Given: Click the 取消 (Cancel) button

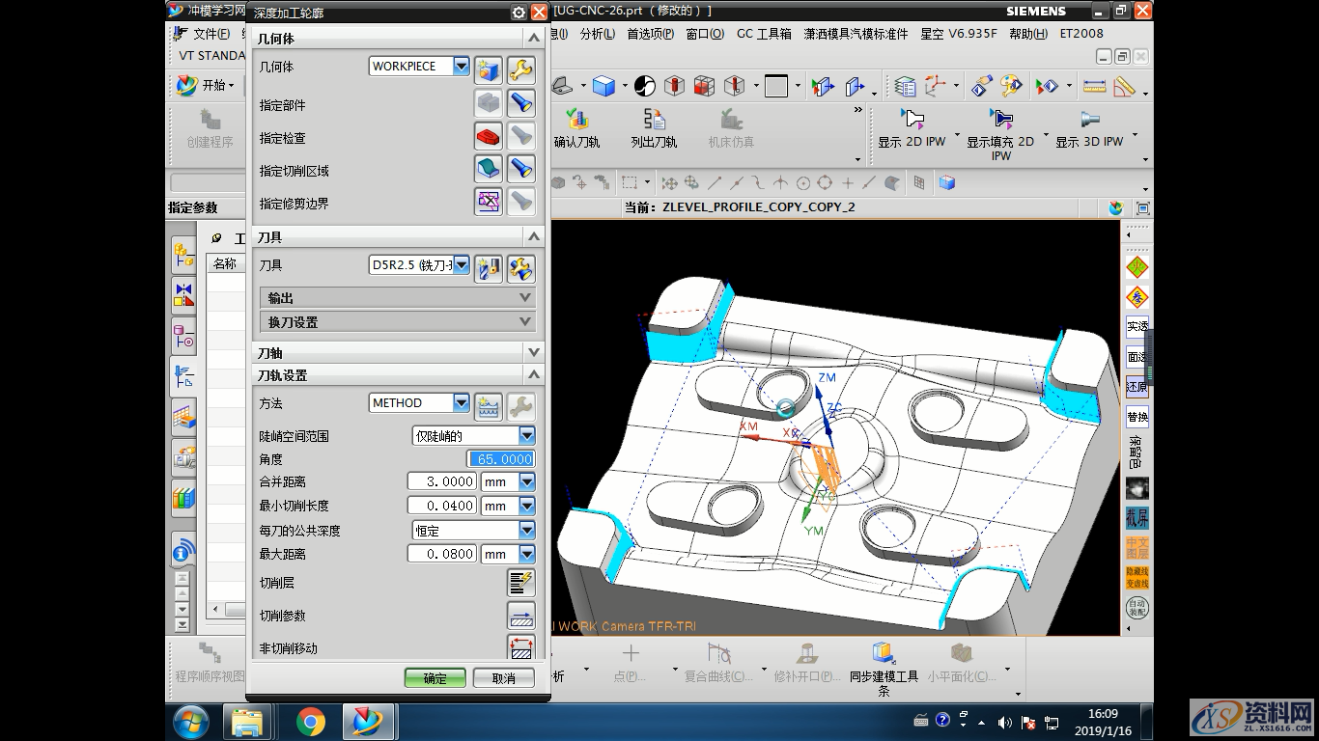Looking at the screenshot, I should click(503, 678).
